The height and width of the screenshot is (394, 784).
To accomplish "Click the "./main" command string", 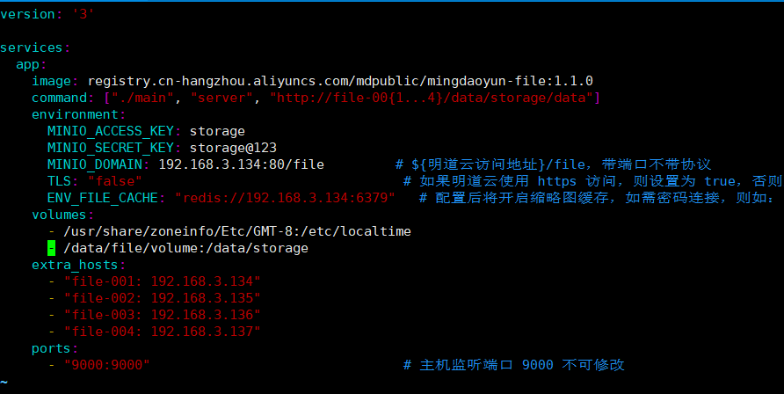I will tap(148, 98).
